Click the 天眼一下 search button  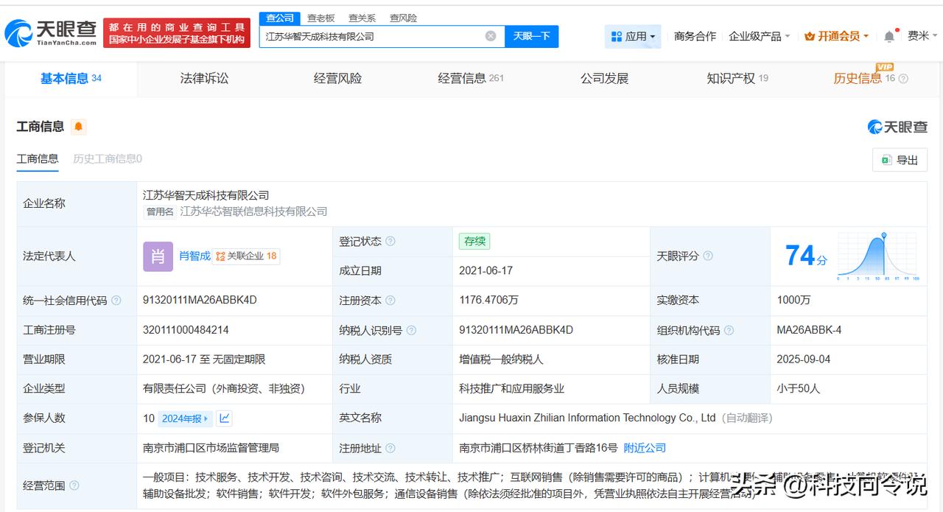point(531,36)
